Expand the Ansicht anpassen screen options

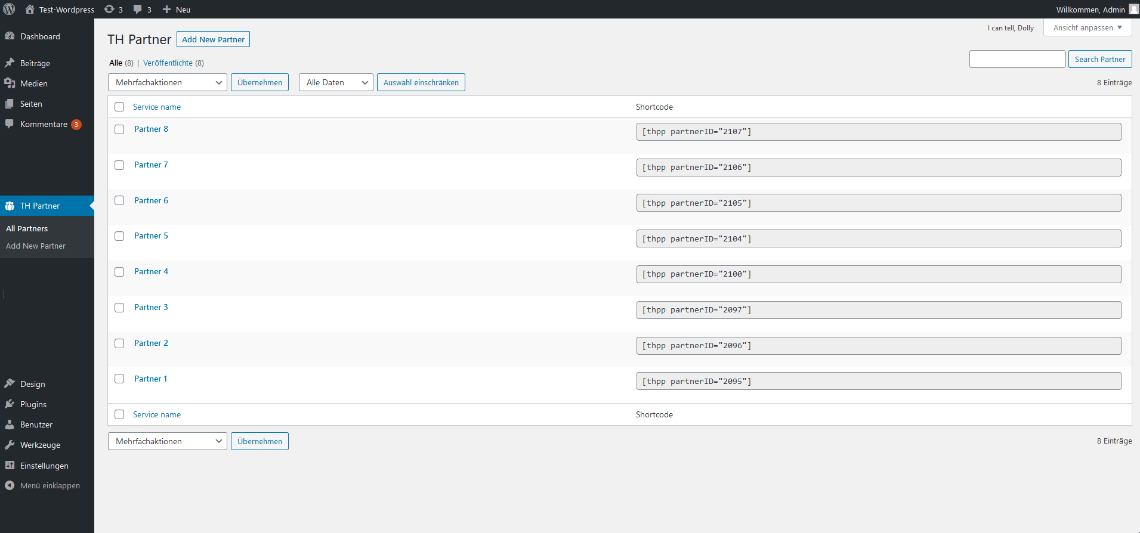tap(1087, 27)
